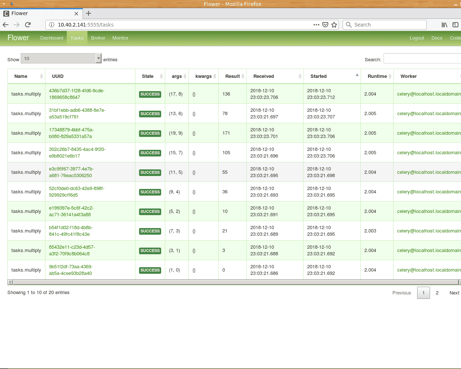Close the Flower browser tab
This screenshot has width=461, height=369.
76,14
